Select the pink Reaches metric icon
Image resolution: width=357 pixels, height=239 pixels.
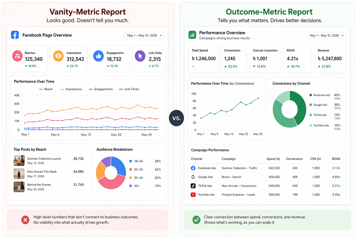click(17, 56)
